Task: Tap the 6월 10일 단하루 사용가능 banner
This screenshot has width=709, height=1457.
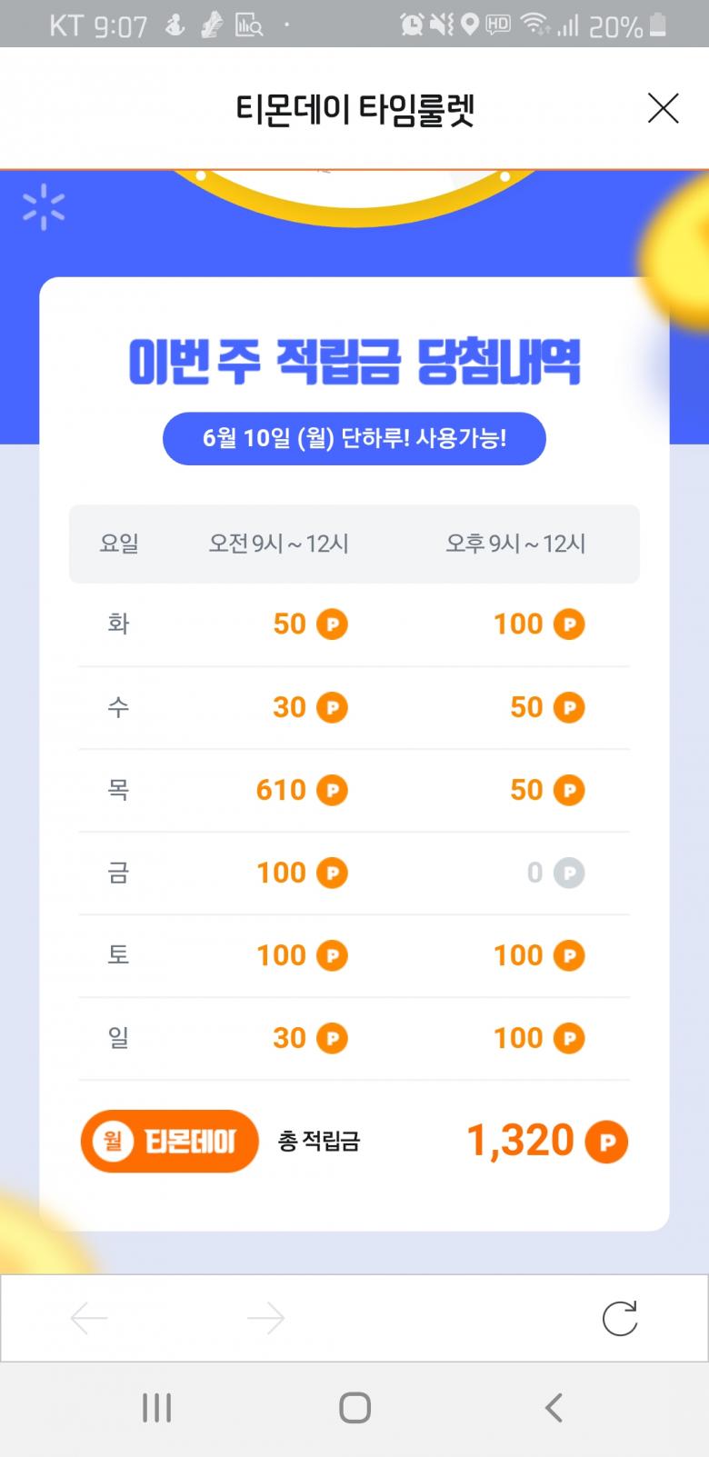Action: coord(354,438)
